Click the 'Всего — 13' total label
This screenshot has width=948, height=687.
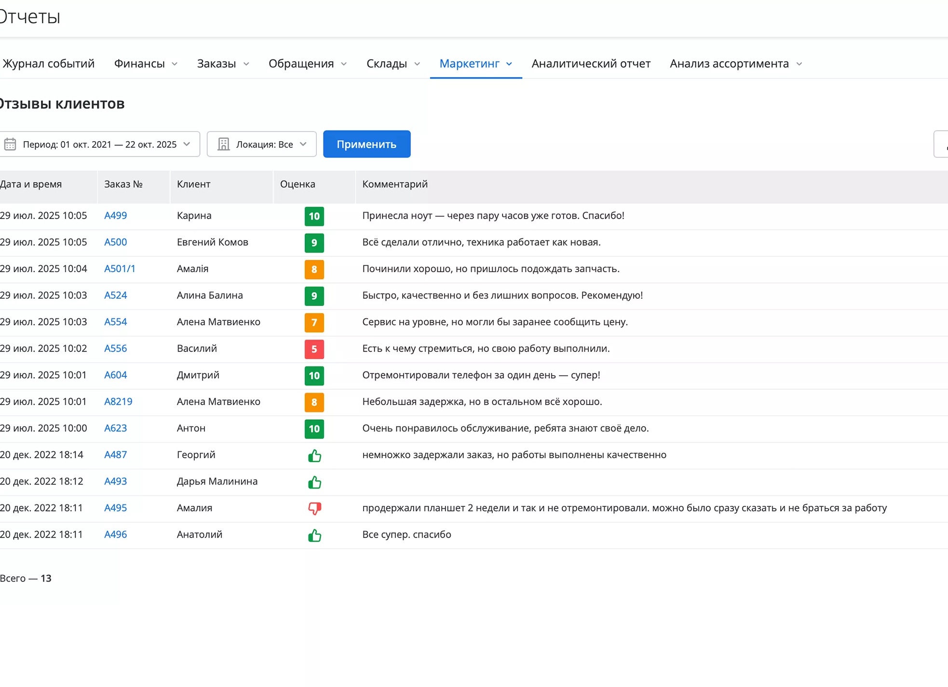[26, 578]
